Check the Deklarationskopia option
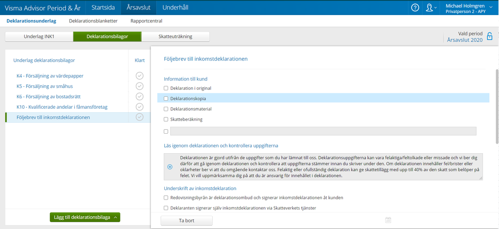Viewport: 499px width, 229px height. pyautogui.click(x=166, y=99)
